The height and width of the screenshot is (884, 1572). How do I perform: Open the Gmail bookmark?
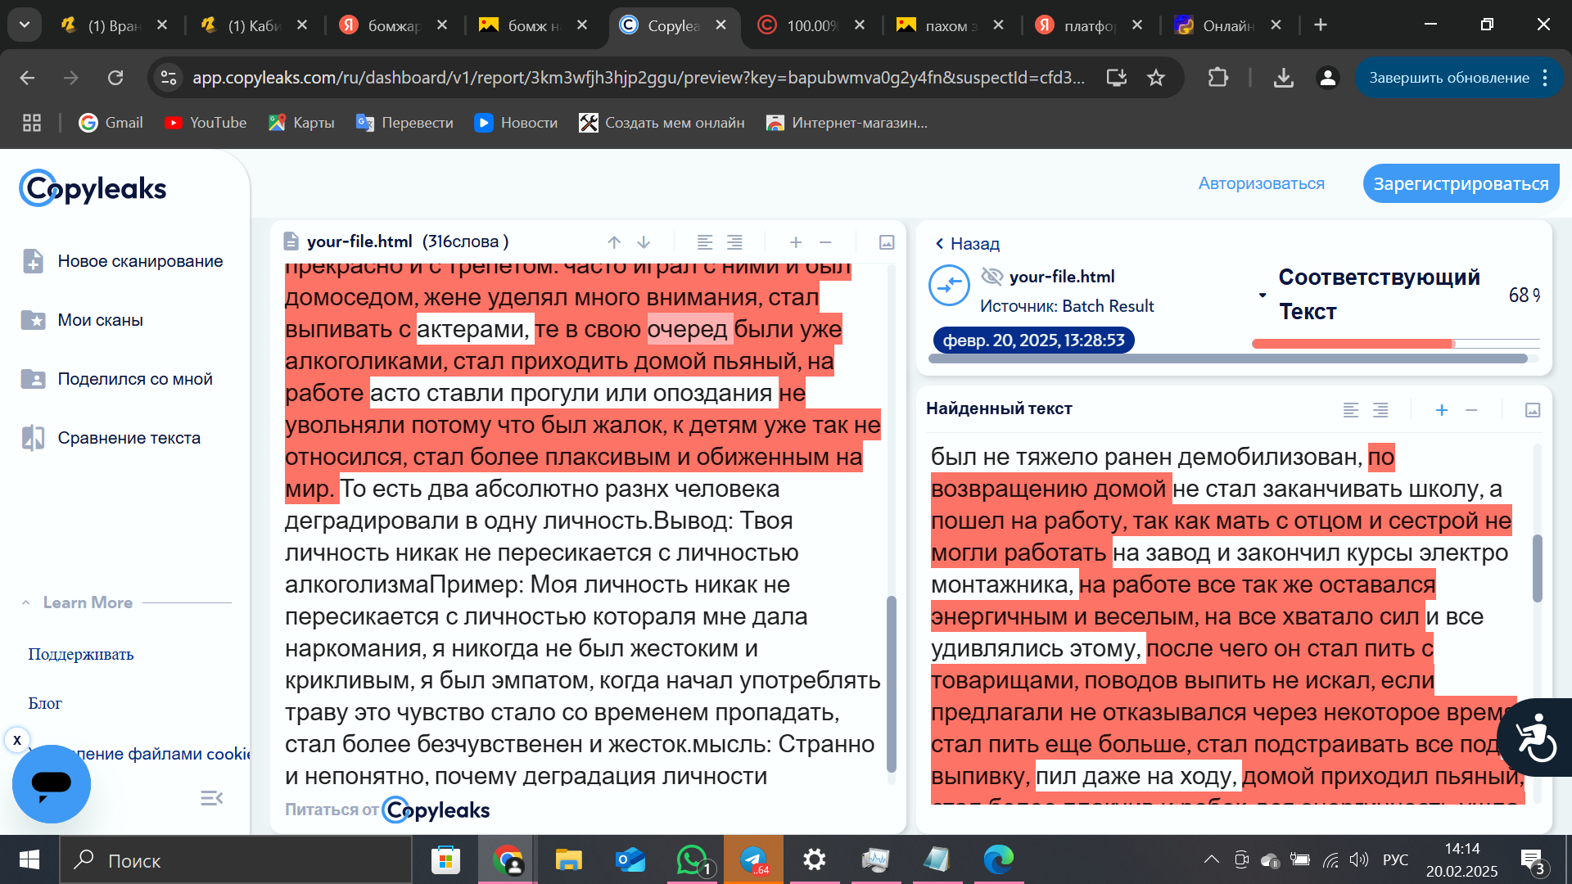click(111, 123)
